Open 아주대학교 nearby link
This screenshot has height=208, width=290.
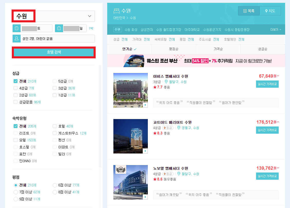point(192,30)
